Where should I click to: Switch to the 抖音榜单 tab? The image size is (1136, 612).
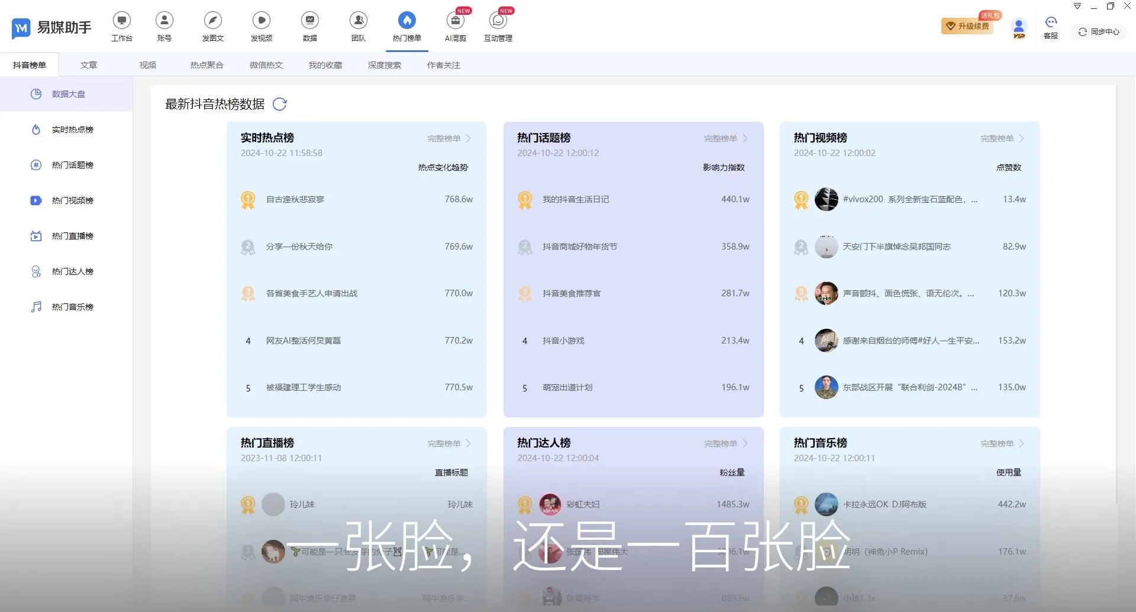click(x=30, y=65)
